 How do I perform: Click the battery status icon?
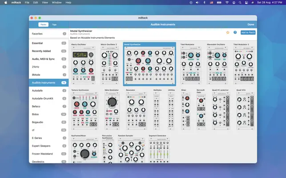click(219, 3)
